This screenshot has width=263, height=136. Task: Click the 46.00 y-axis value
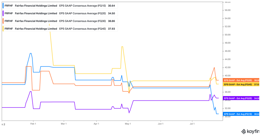(x=227, y=51)
